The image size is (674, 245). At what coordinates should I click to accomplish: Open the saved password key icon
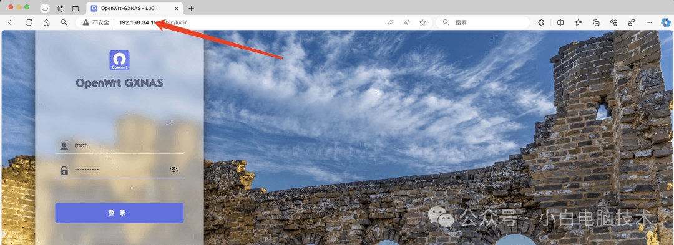coord(390,22)
